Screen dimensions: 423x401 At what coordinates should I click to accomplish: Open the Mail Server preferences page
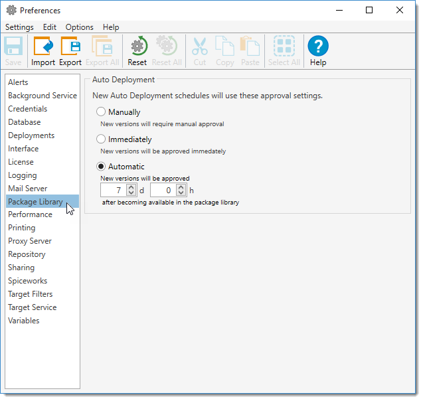pyautogui.click(x=27, y=189)
